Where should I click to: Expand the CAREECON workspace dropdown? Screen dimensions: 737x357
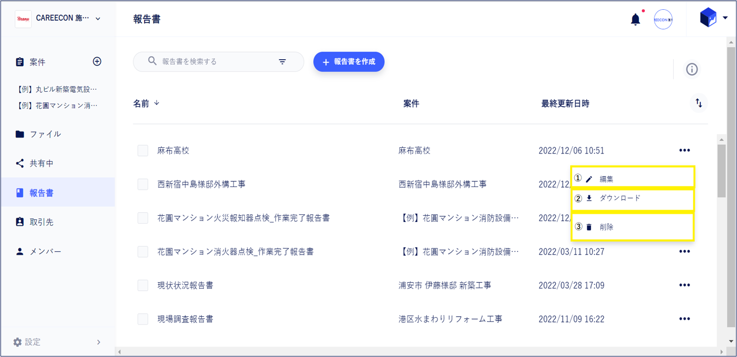click(x=98, y=19)
